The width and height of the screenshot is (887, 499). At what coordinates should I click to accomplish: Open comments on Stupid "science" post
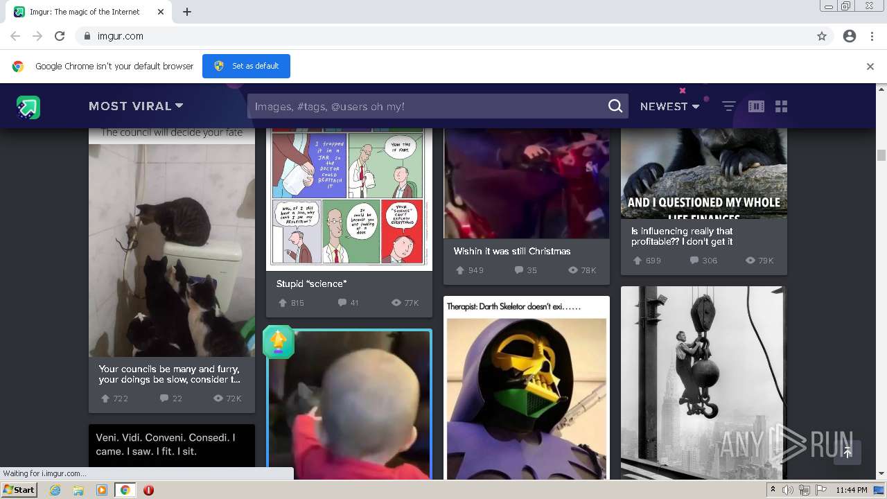tap(342, 303)
